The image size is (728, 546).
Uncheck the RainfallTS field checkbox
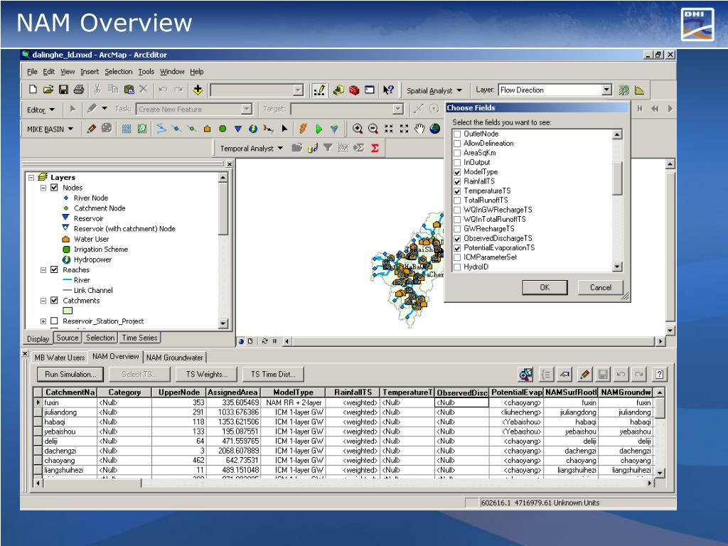coord(457,181)
